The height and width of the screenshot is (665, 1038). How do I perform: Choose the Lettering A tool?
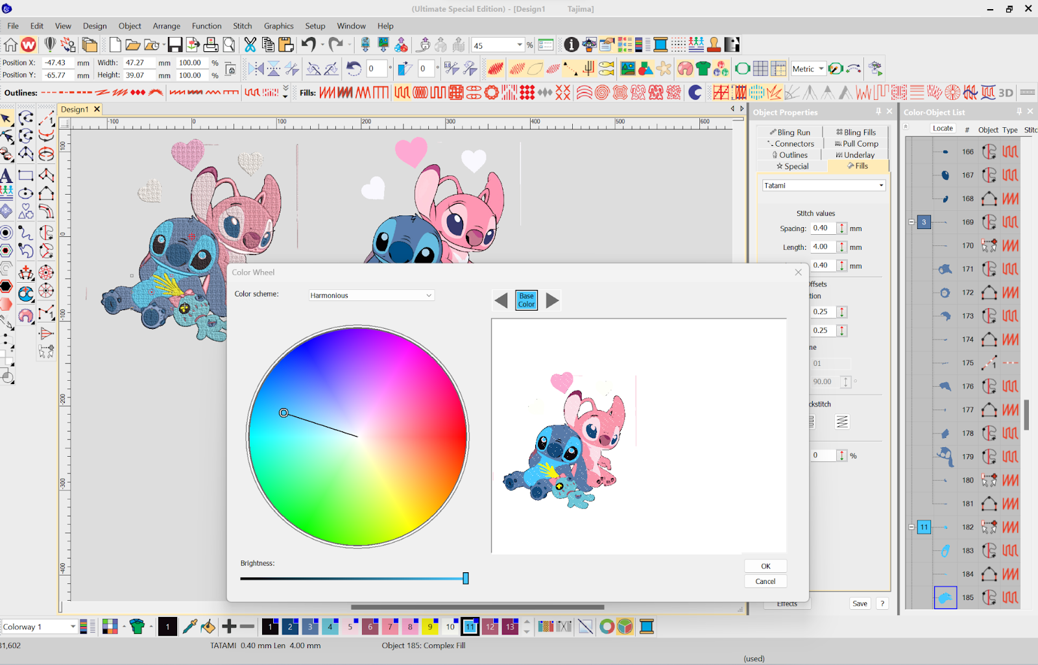click(x=6, y=175)
